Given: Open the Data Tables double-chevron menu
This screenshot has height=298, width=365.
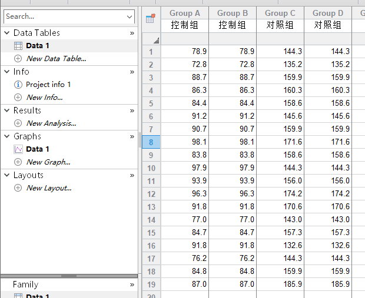Looking at the screenshot, I should (x=132, y=34).
